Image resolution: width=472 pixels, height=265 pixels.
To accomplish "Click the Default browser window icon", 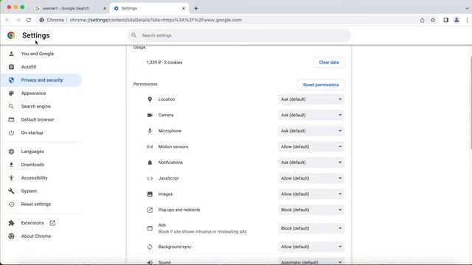I will (x=12, y=119).
